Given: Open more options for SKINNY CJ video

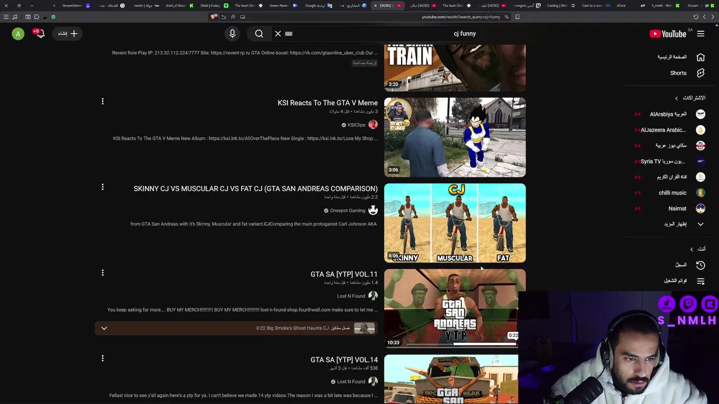Looking at the screenshot, I should pyautogui.click(x=102, y=187).
